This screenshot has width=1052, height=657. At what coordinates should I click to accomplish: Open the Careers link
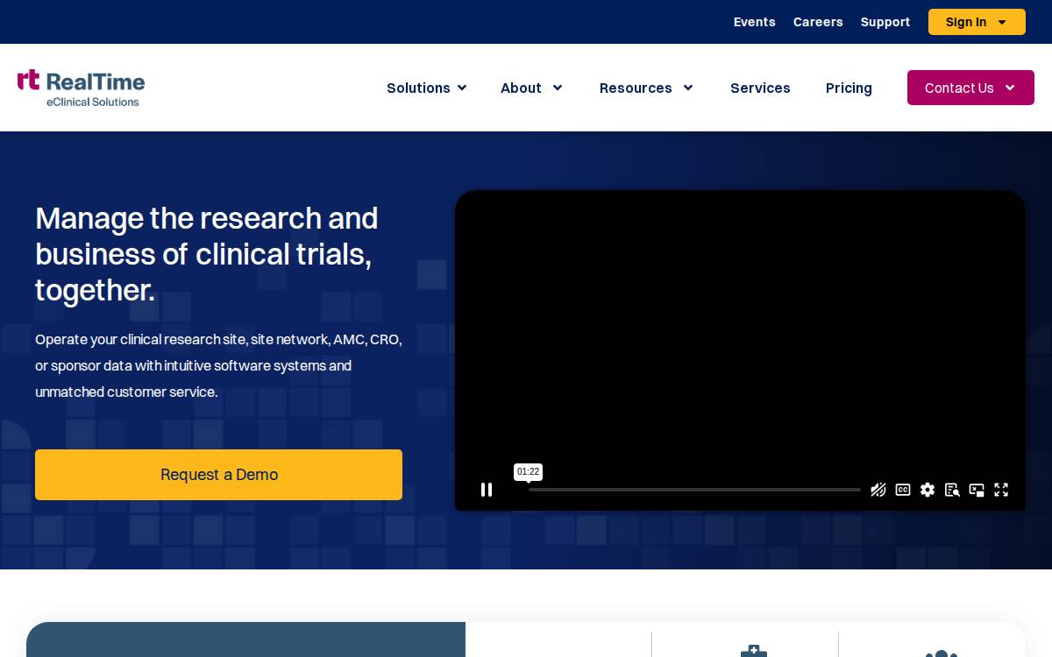coord(818,22)
